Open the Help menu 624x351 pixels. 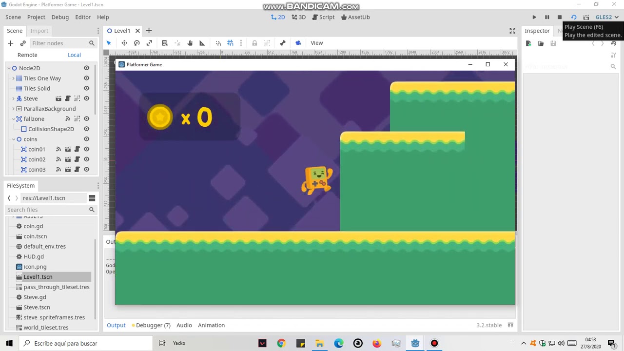[x=103, y=17]
